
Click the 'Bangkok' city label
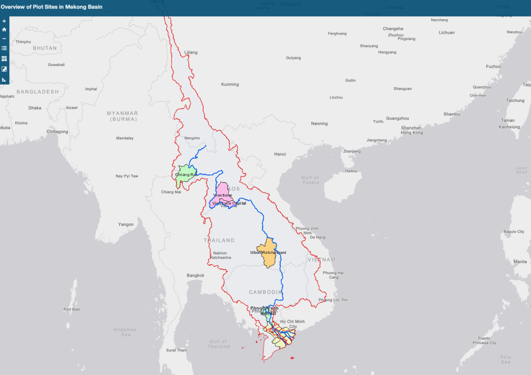click(x=195, y=275)
